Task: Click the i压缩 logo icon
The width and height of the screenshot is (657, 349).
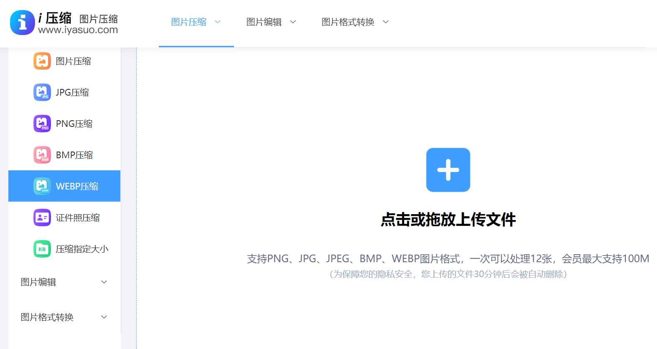Action: 23,23
